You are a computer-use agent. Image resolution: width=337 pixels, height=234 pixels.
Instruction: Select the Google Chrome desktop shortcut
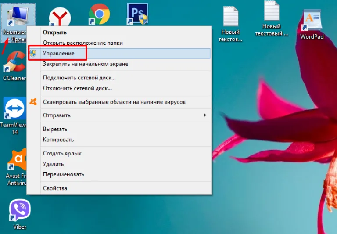coord(99,14)
